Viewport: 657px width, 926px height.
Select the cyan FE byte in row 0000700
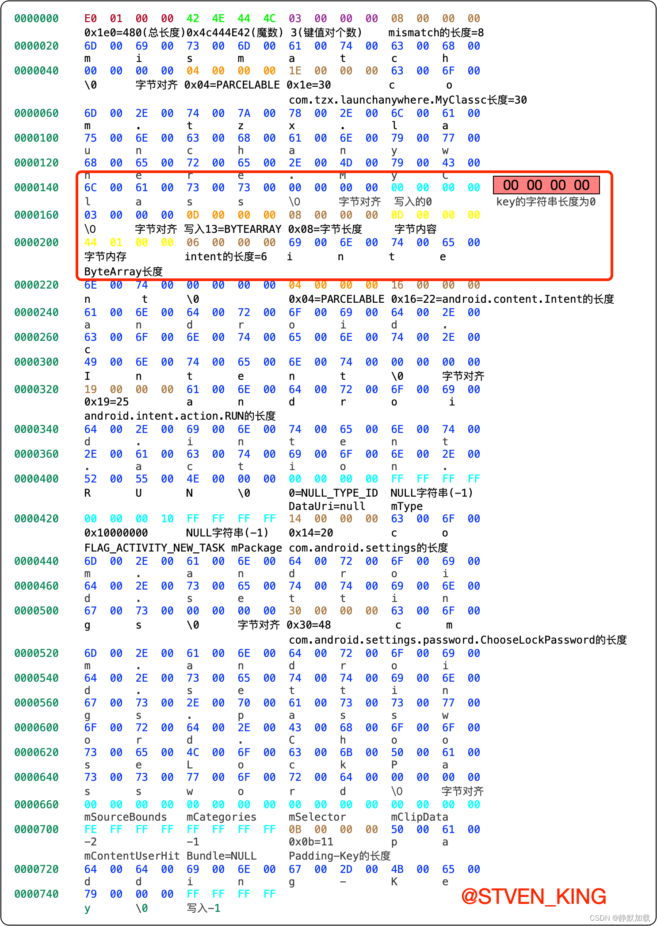(91, 830)
